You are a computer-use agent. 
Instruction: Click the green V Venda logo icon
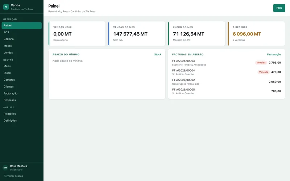(x=6, y=7)
